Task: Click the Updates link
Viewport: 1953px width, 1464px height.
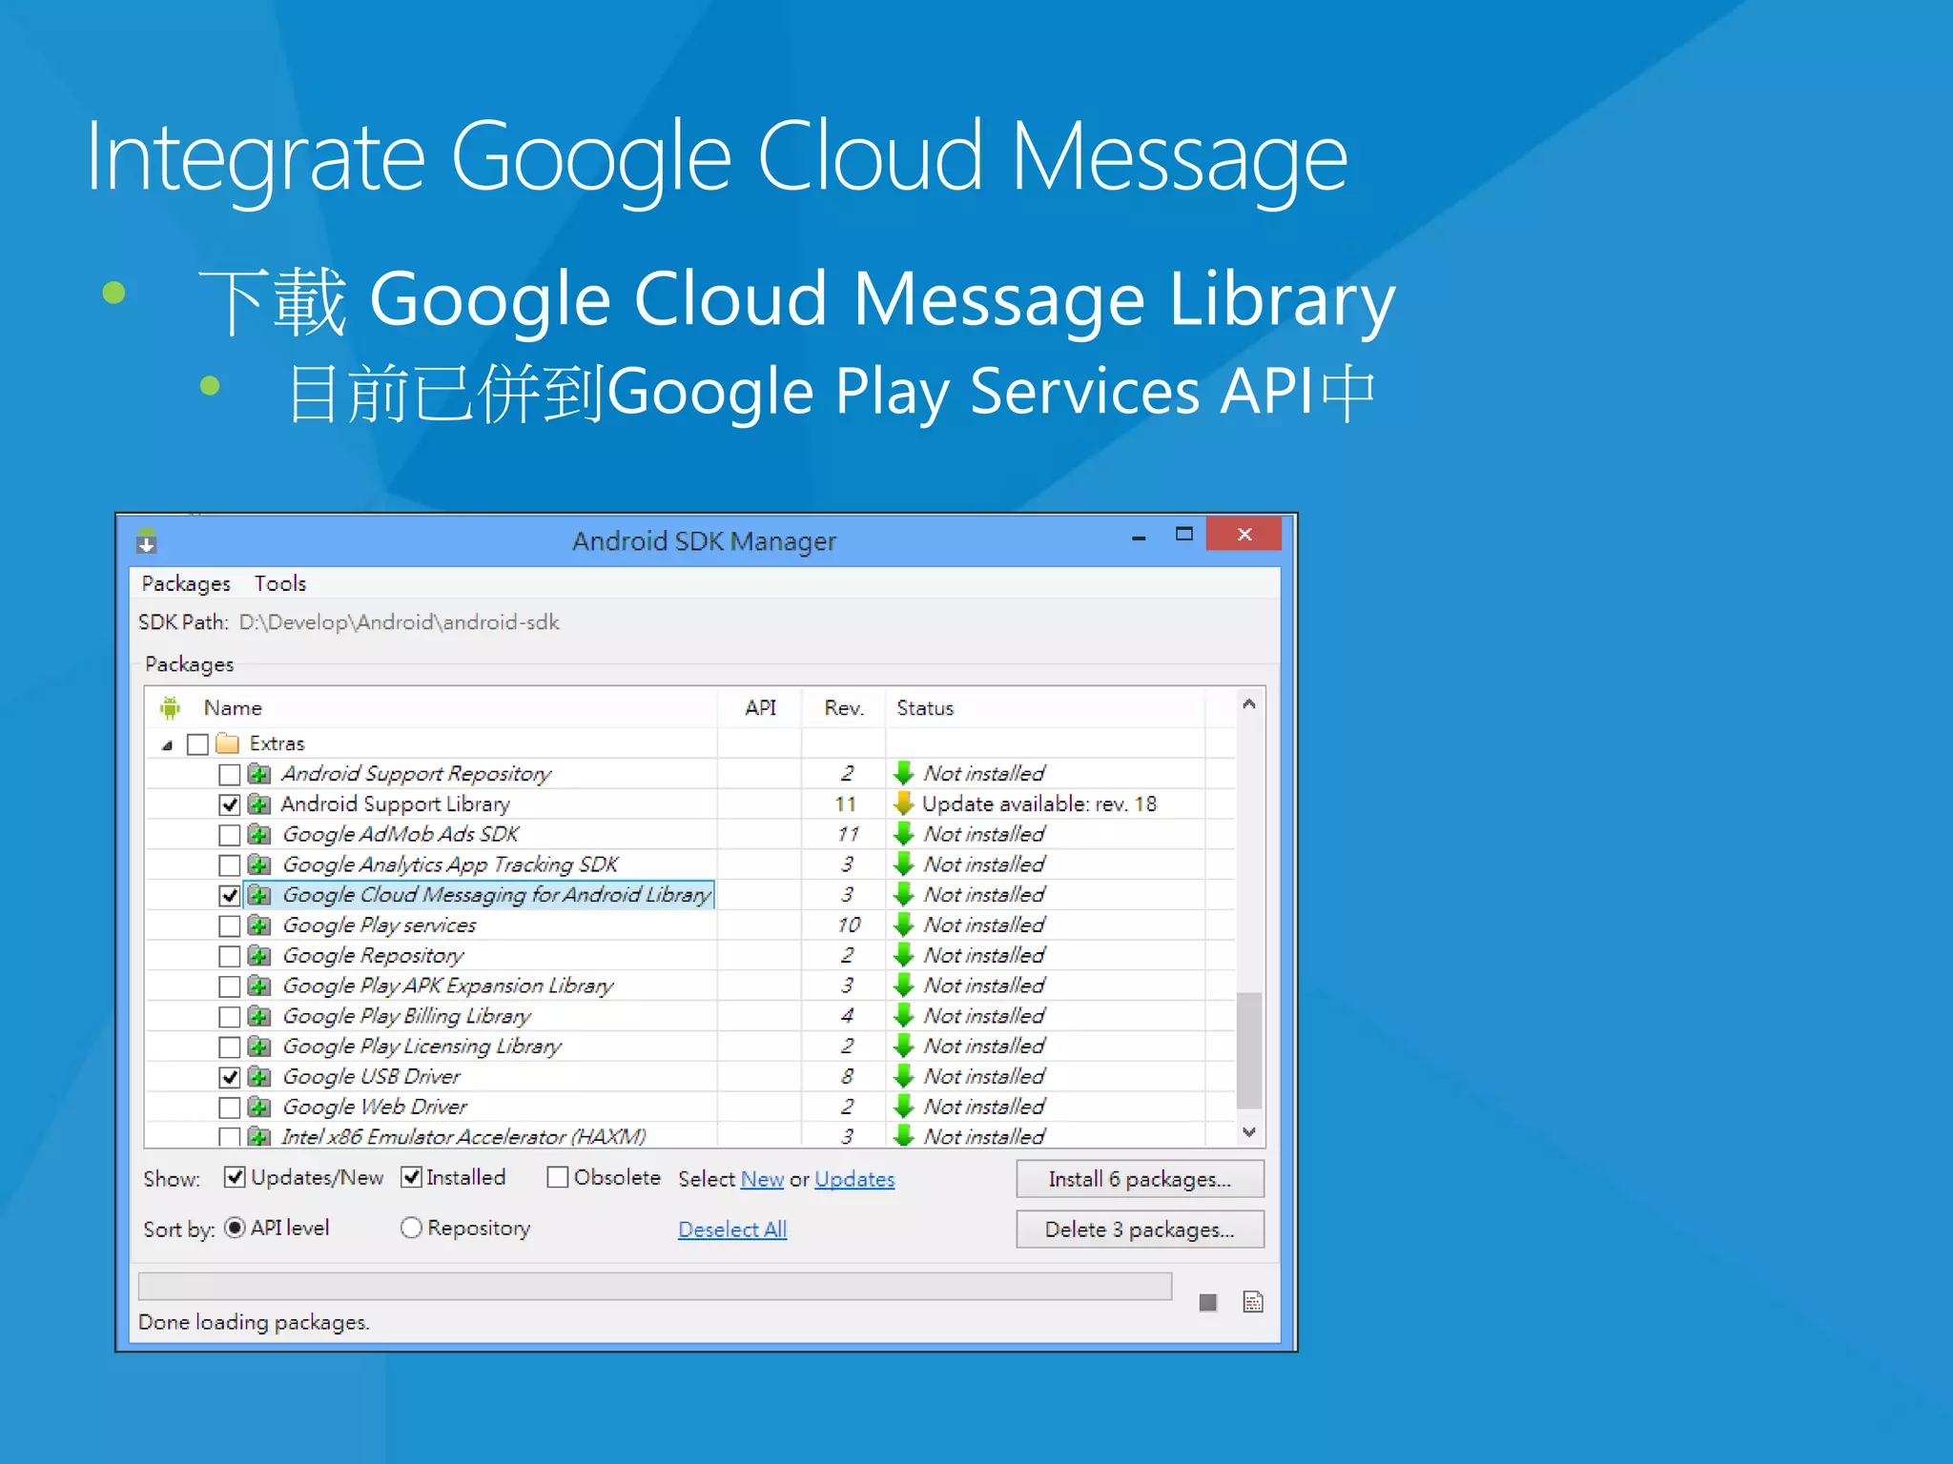Action: coord(854,1179)
